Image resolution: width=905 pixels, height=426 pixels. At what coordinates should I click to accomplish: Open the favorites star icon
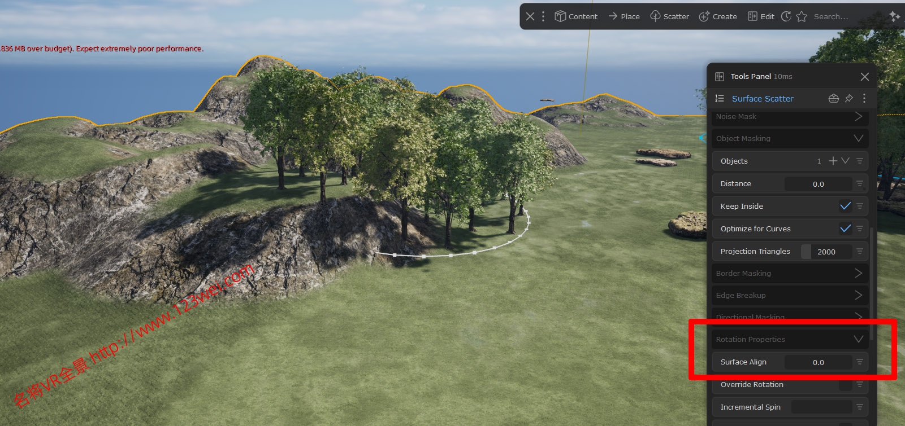802,16
